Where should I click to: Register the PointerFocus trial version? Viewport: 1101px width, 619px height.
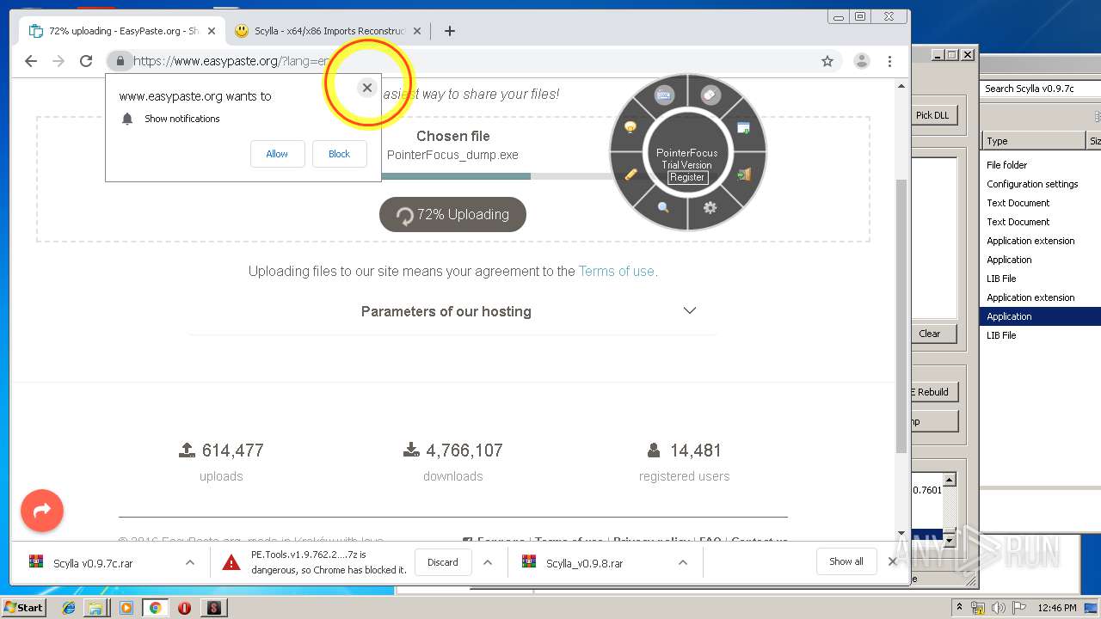point(687,177)
